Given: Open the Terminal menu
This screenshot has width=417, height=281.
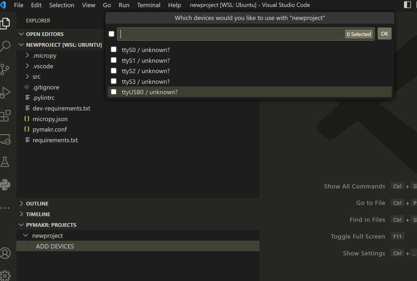Looking at the screenshot, I should click(x=149, y=5).
